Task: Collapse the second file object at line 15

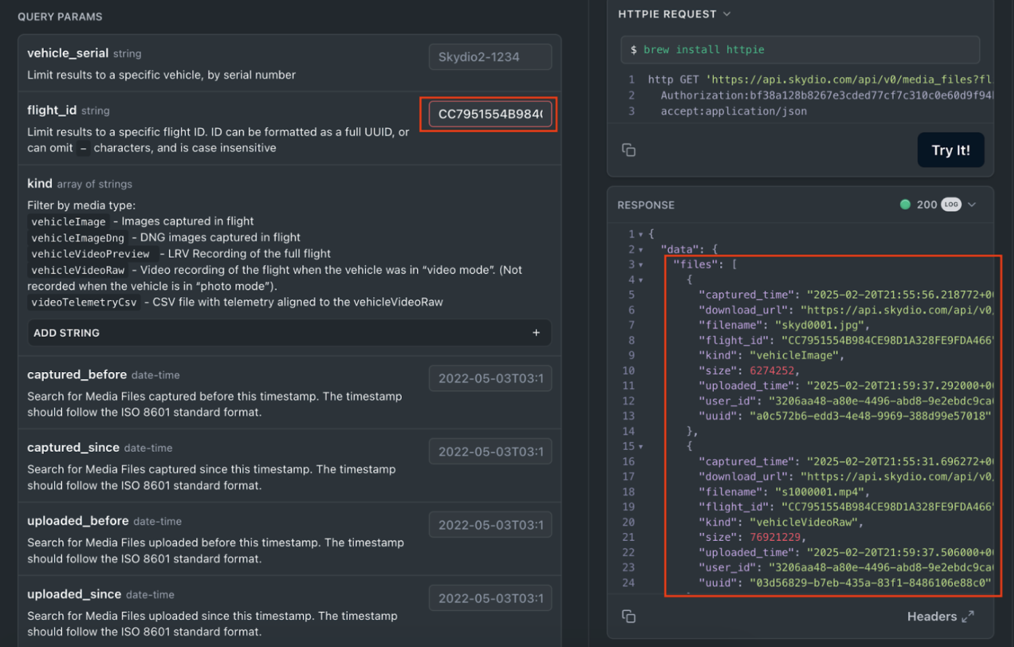Action: coord(640,446)
